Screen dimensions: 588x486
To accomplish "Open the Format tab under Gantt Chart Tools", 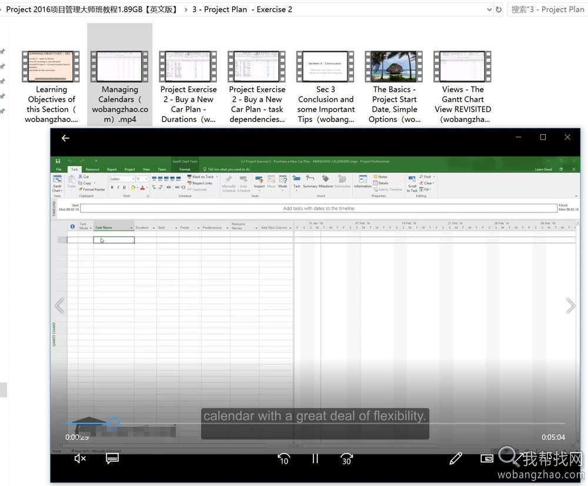I will 185,169.
